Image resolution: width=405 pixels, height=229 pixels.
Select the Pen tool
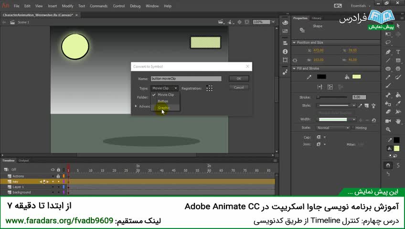388,52
